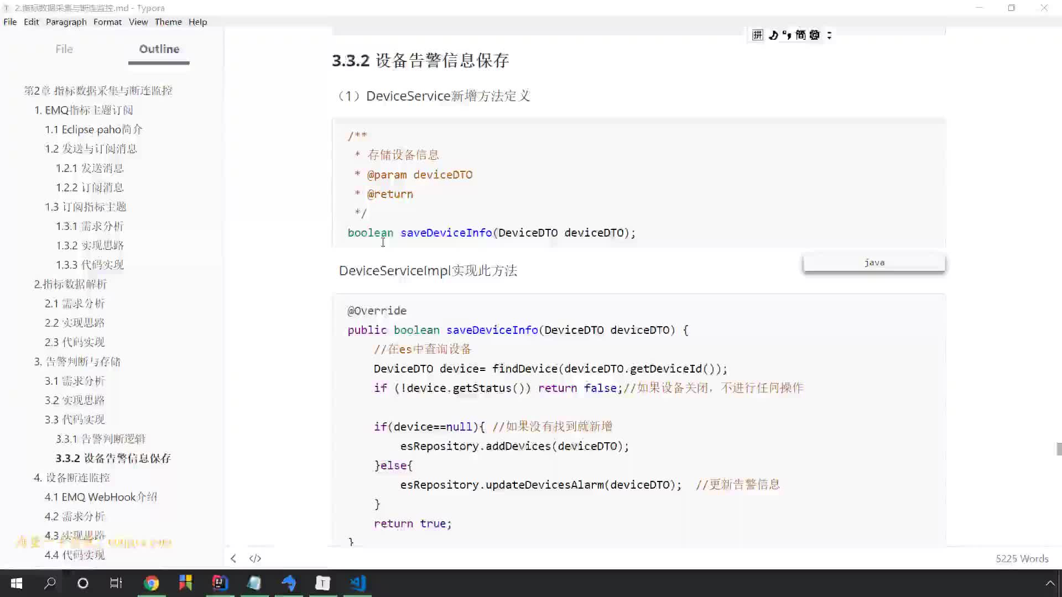Go to outline item 2.2 实现思路
Viewport: 1062px width, 597px height.
coord(75,323)
